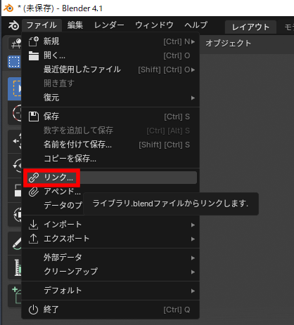Open the オブジェクト menu in viewport header
The width and height of the screenshot is (294, 325).
pos(229,44)
